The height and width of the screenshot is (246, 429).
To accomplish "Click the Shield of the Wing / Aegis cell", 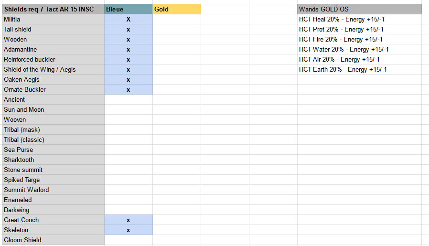I will click(52, 70).
